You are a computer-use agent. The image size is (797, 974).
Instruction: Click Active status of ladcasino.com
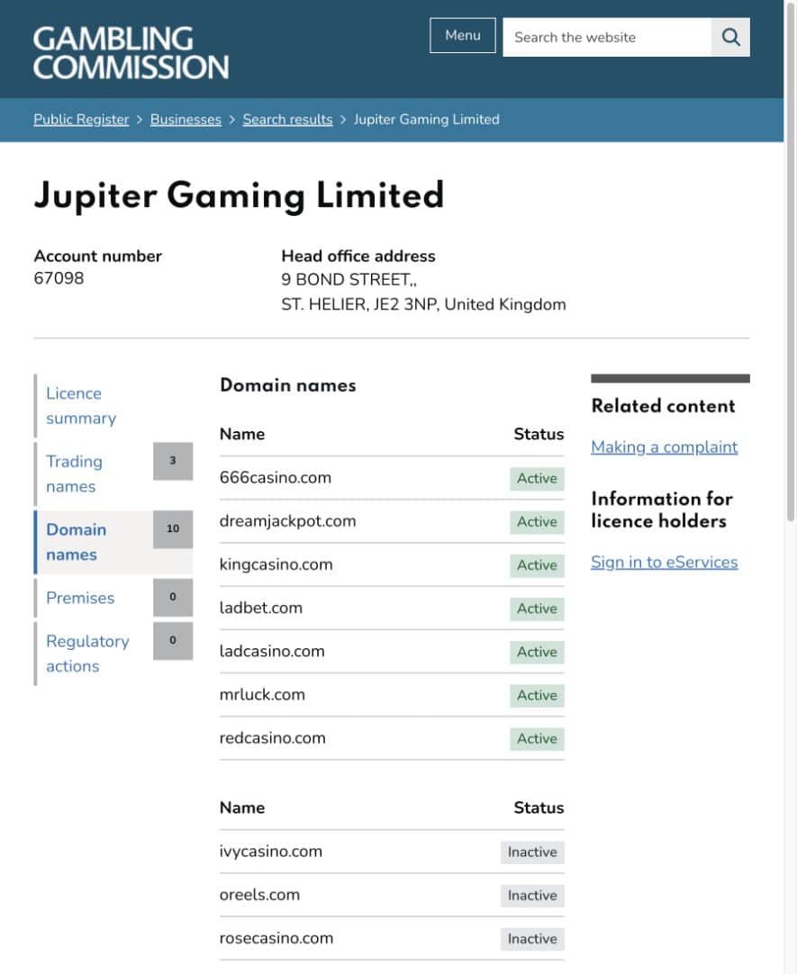point(538,653)
